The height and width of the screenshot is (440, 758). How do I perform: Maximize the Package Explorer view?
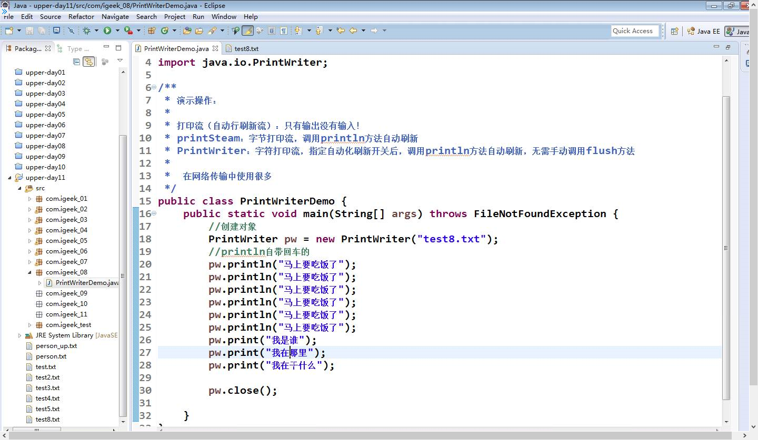pos(119,47)
